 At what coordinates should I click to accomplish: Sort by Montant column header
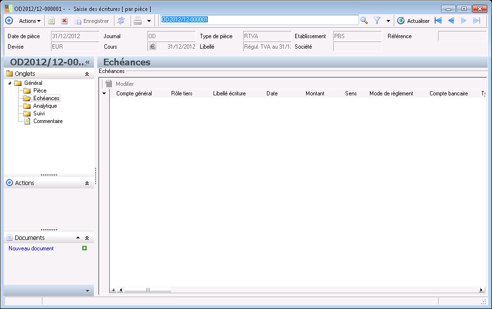tap(315, 93)
